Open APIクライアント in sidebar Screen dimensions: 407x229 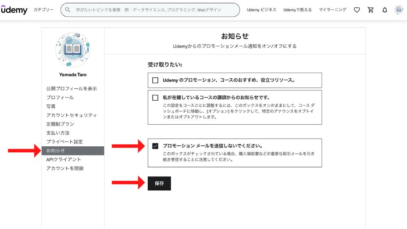point(63,160)
